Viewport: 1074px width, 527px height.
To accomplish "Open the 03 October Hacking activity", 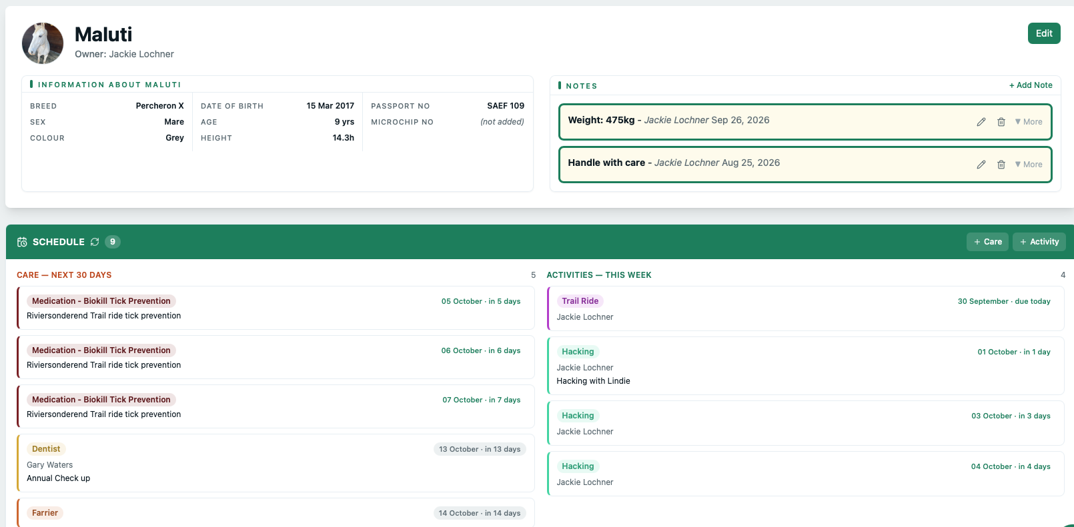I will [x=805, y=423].
